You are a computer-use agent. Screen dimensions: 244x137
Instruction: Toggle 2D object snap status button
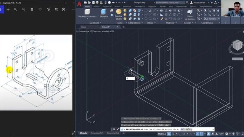tap(202, 134)
